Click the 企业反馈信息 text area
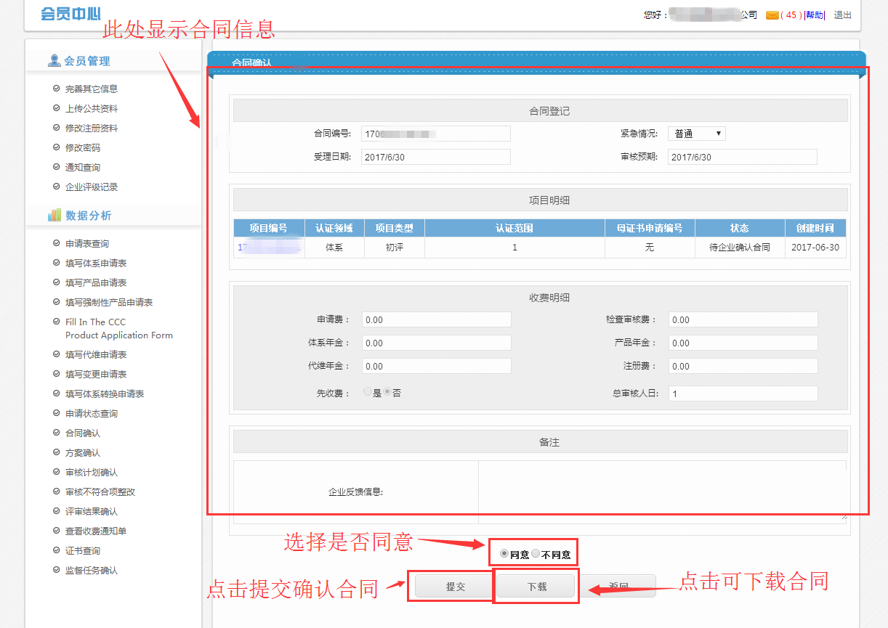Image resolution: width=888 pixels, height=628 pixels. 662,491
